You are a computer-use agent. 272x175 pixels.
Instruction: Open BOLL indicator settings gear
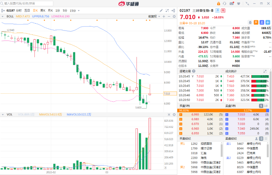click(174, 16)
